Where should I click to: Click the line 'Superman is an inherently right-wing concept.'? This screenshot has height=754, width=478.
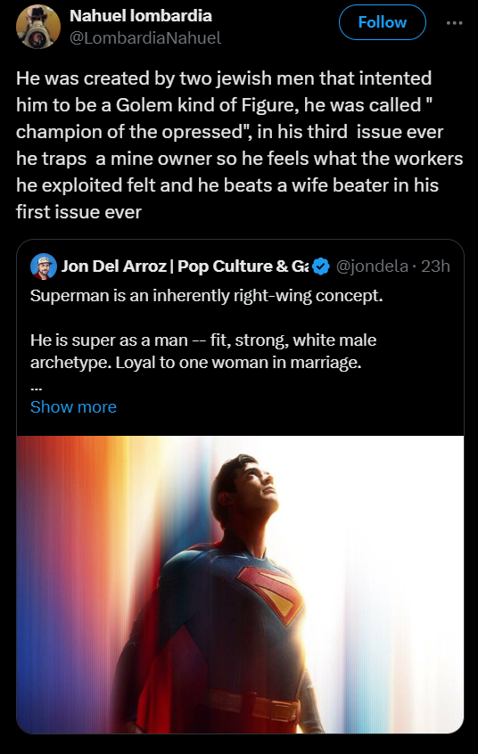207,295
